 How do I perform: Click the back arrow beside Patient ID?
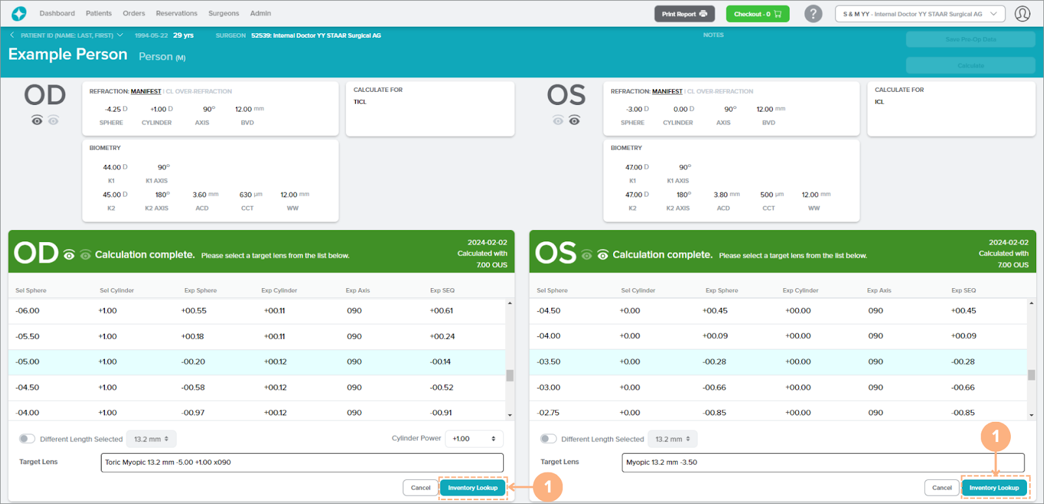[x=12, y=35]
